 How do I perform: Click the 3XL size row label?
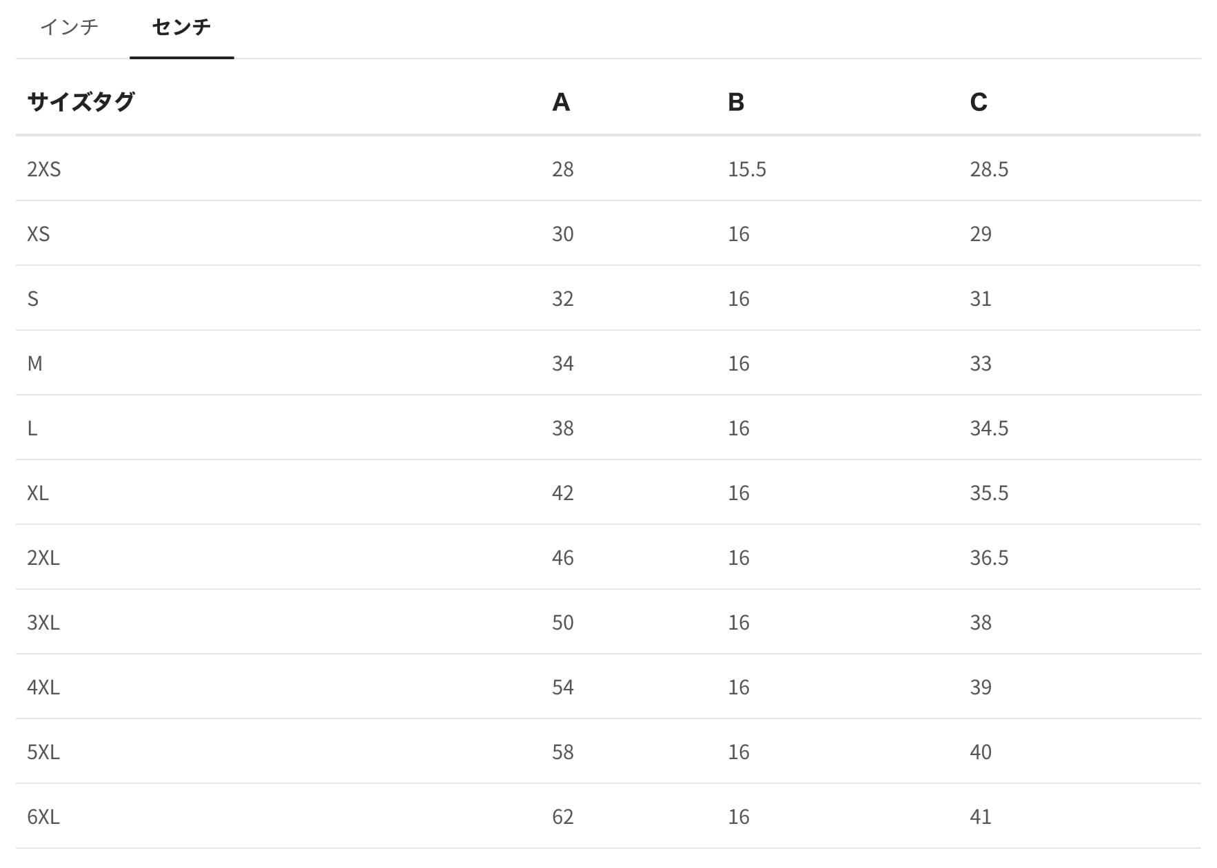tap(43, 622)
